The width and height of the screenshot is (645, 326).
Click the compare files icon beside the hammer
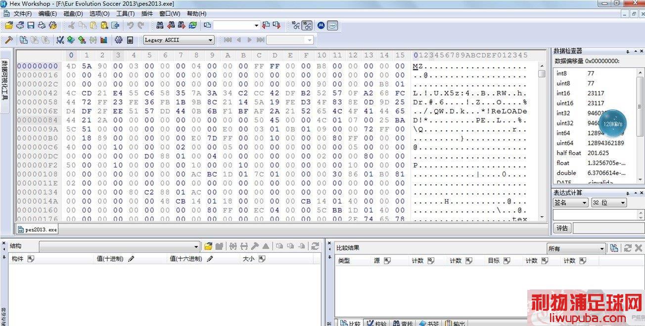(x=23, y=40)
